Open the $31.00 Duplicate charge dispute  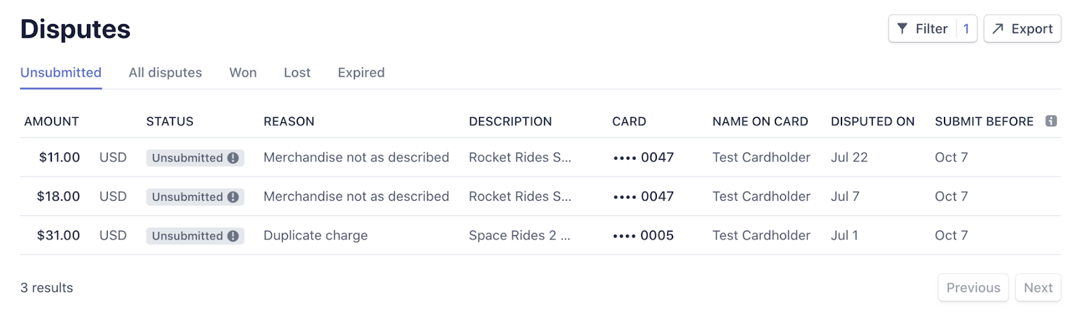point(315,235)
